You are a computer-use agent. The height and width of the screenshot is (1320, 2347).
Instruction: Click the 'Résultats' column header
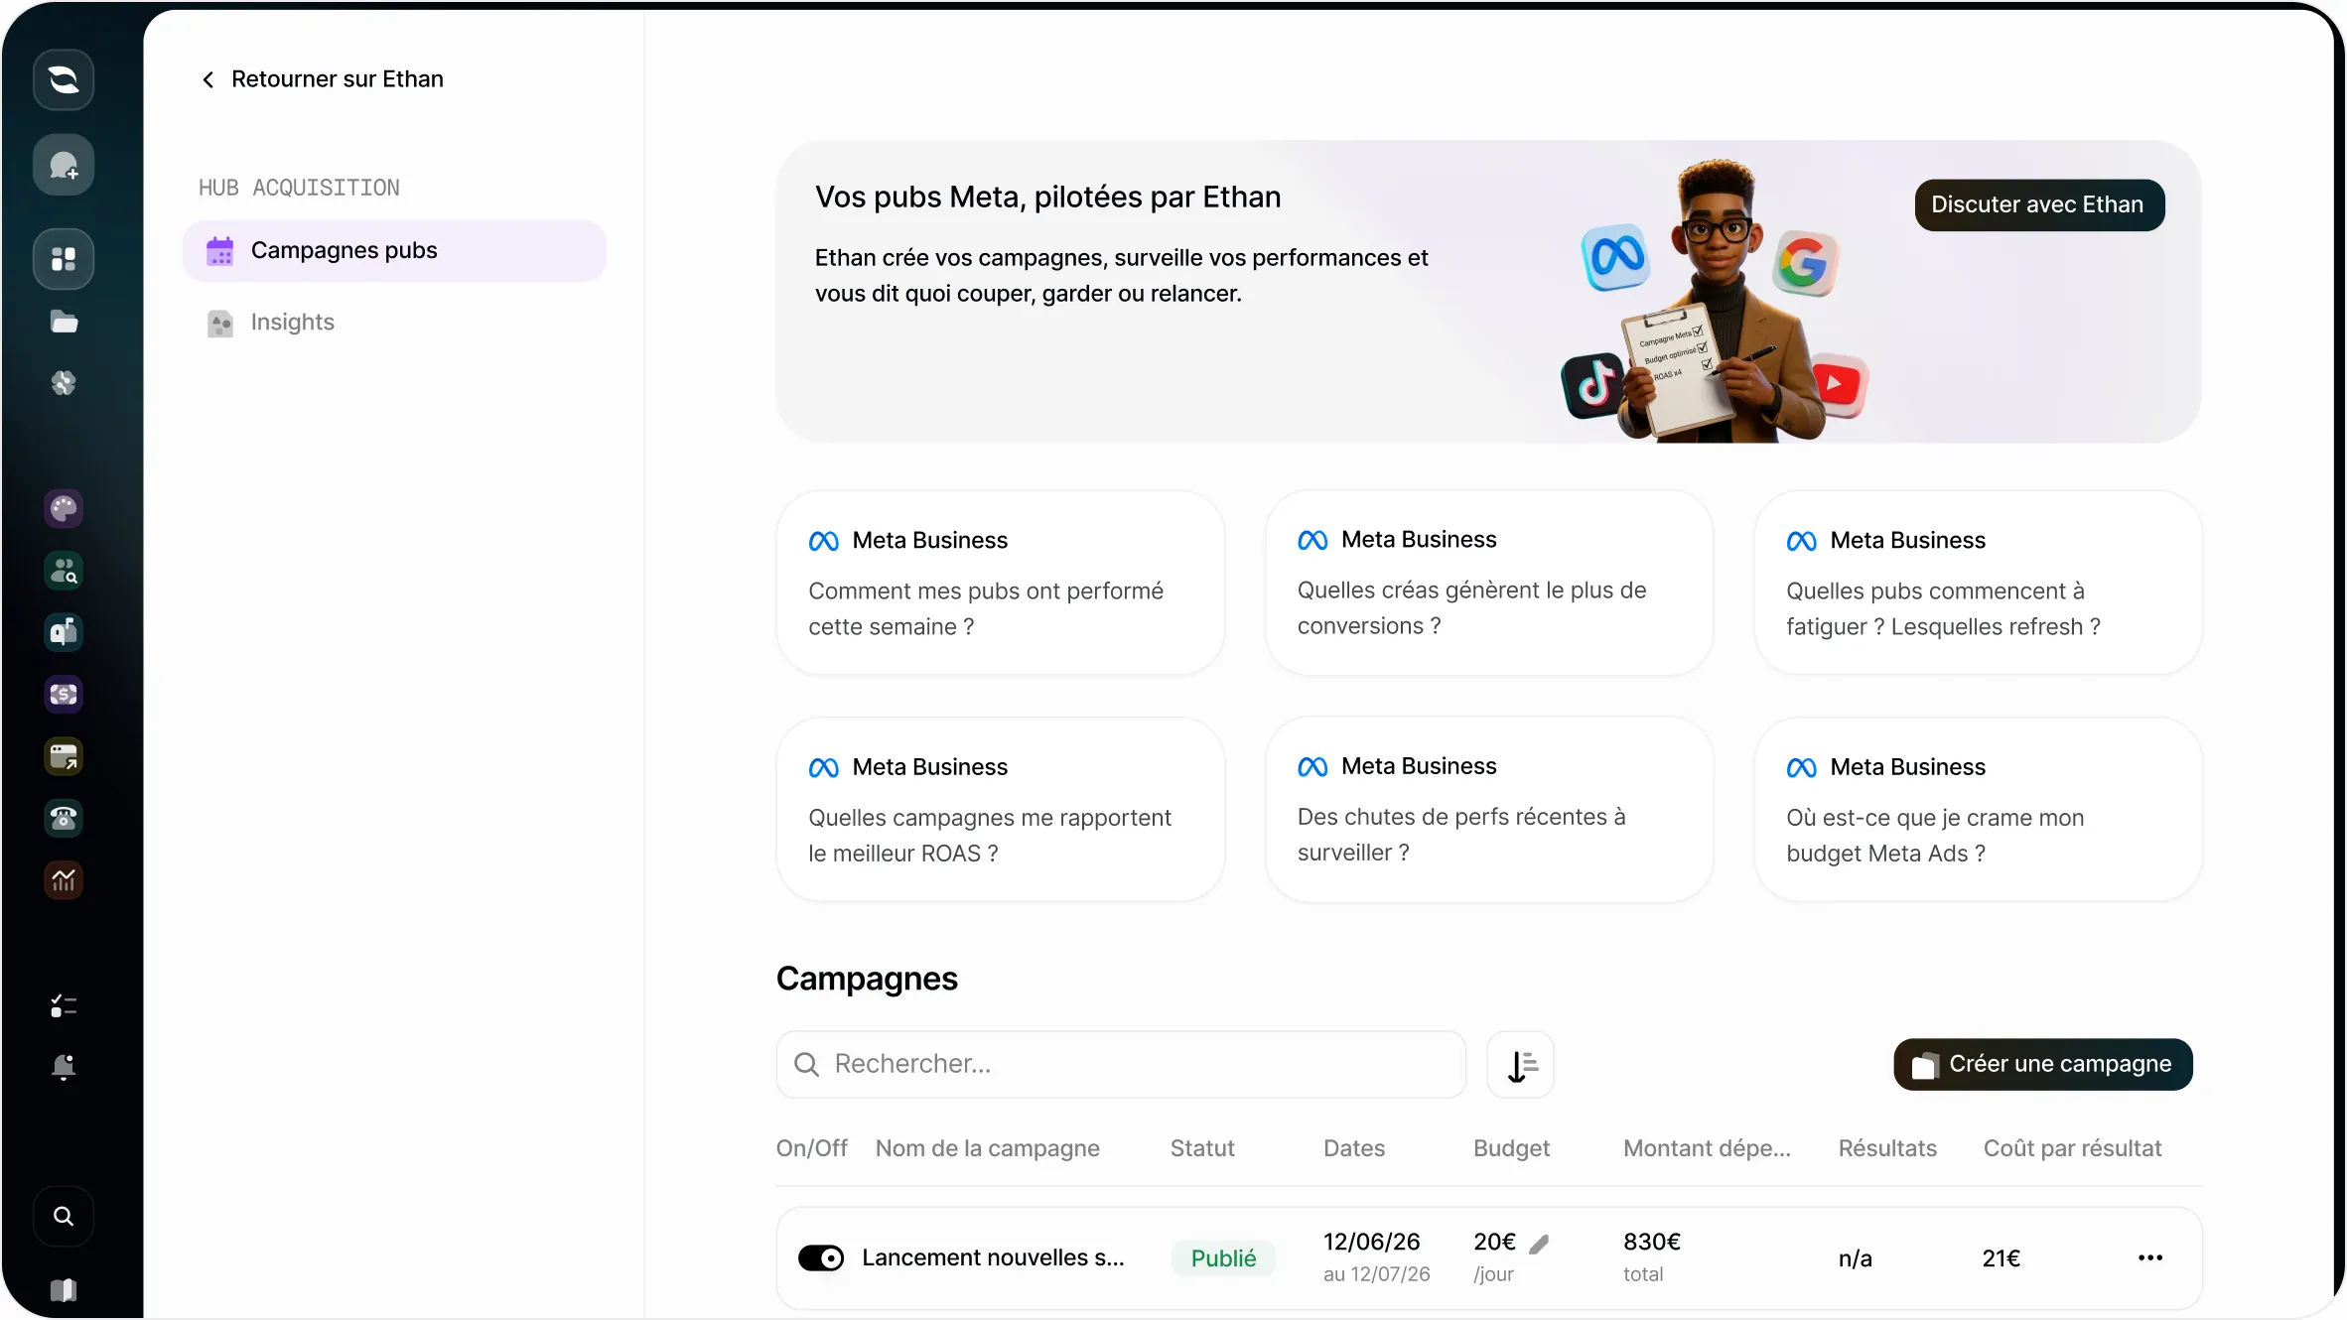pos(1887,1148)
